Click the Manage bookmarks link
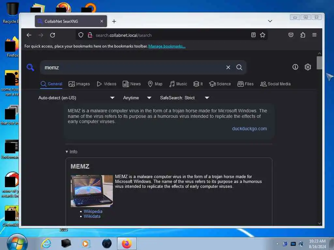This screenshot has height=250, width=334. [x=167, y=46]
